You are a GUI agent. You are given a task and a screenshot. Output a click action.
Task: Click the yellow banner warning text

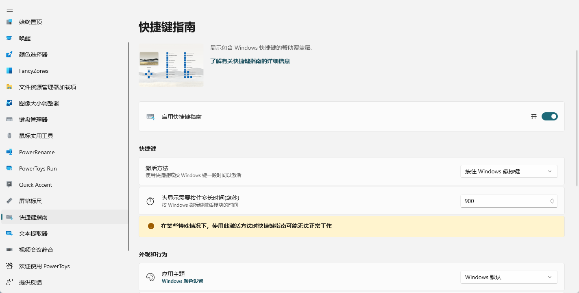tap(246, 226)
